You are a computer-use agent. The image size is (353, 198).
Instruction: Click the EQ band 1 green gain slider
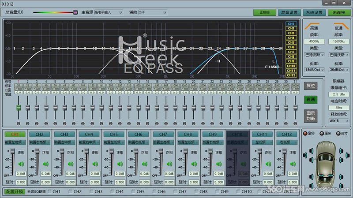(19, 107)
